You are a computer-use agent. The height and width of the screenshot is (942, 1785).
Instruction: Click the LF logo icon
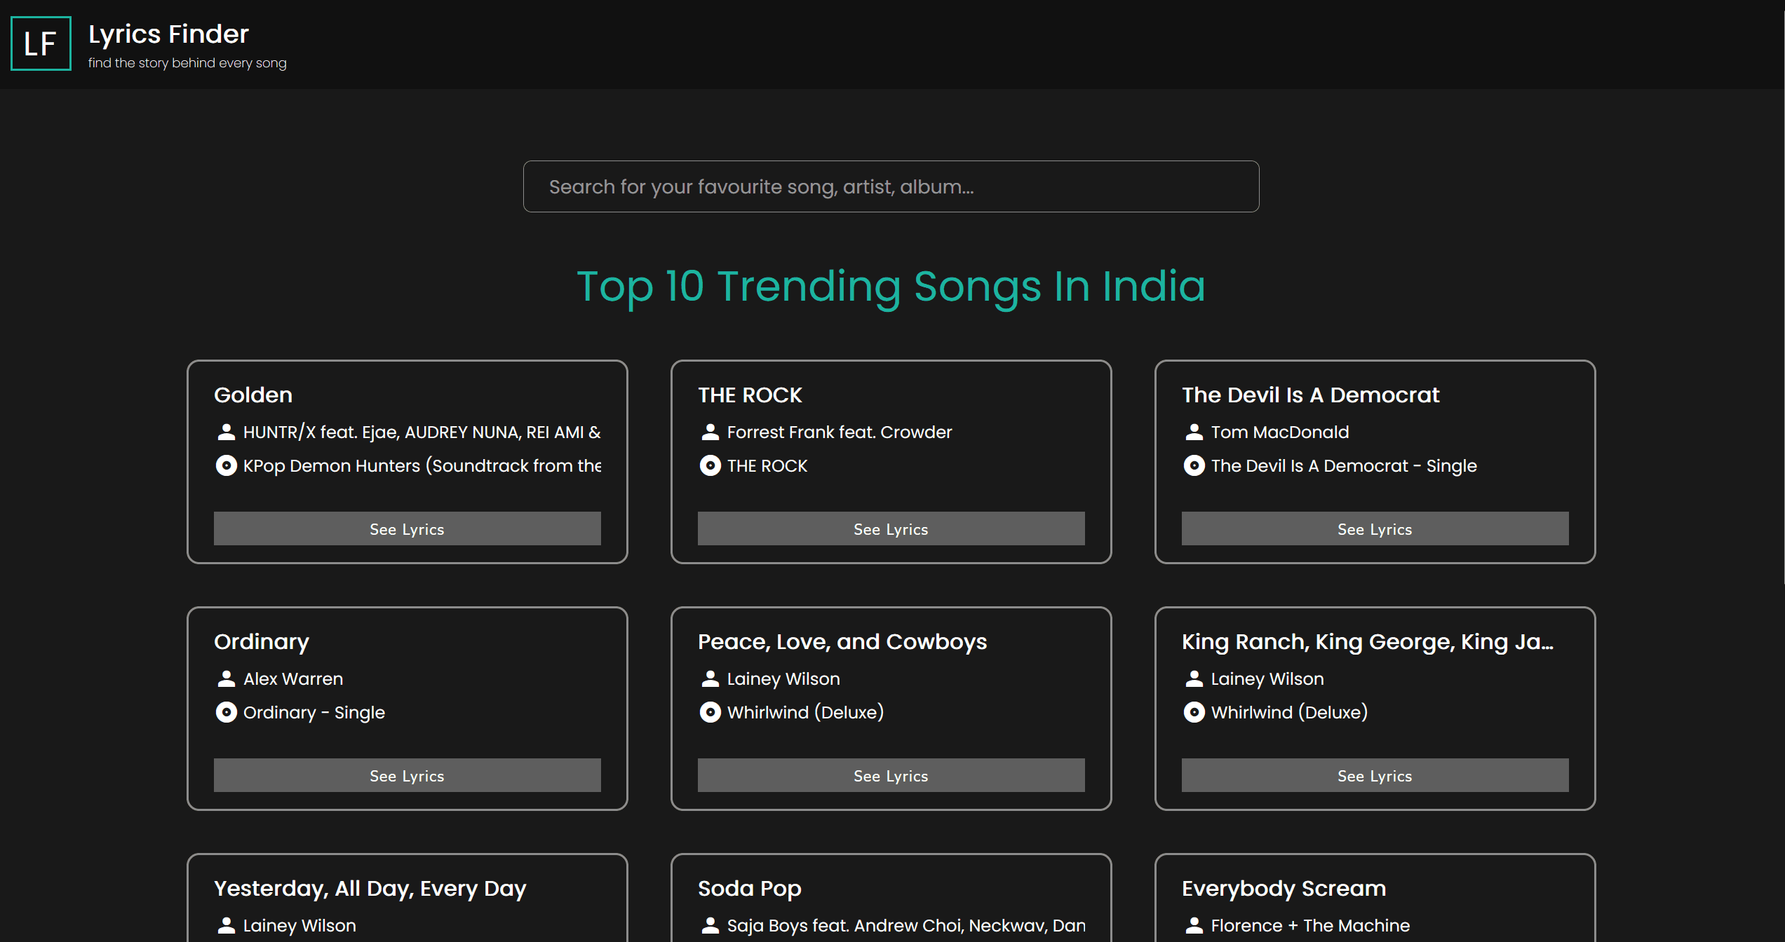(x=41, y=43)
